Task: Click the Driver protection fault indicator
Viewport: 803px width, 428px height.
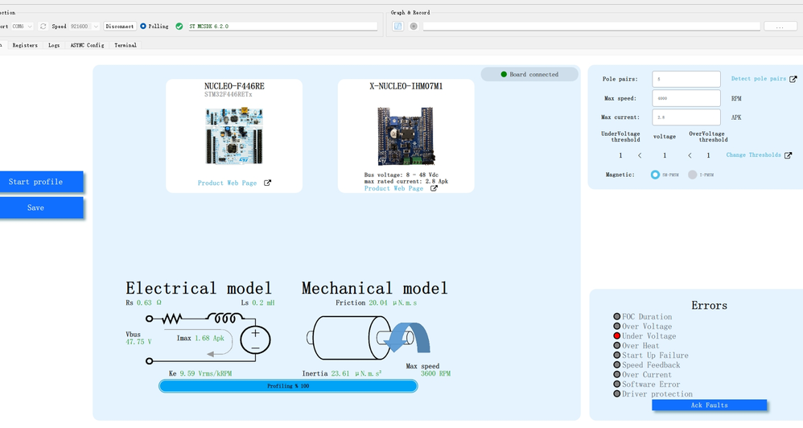Action: [616, 394]
